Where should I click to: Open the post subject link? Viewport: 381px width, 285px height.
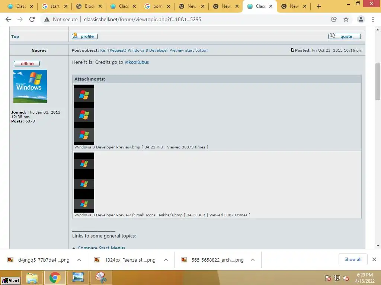pos(154,50)
